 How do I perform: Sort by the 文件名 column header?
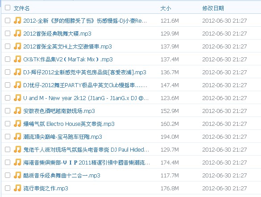(21, 8)
